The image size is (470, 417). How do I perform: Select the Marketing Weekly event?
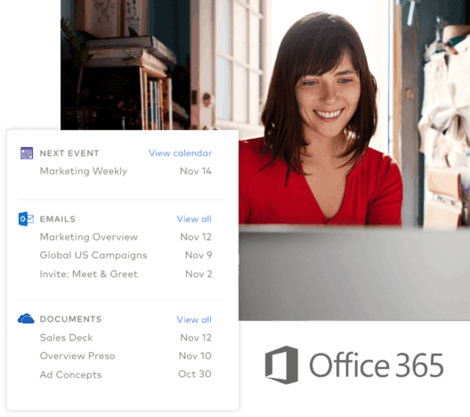click(84, 171)
